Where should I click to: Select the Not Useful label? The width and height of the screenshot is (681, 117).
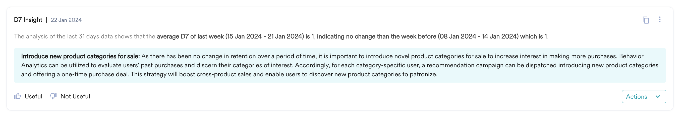[x=75, y=96]
